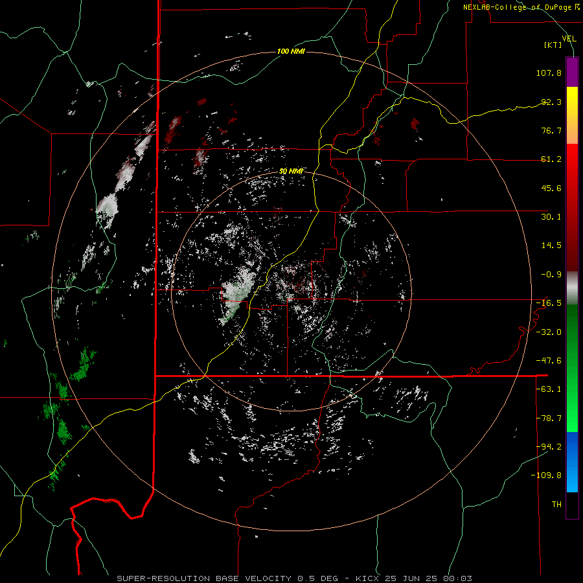Image resolution: width=583 pixels, height=583 pixels.
Task: Click the -94.2 velocity scale value
Action: (549, 446)
